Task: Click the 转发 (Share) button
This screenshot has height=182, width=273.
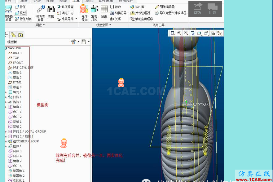Action: pos(198,9)
